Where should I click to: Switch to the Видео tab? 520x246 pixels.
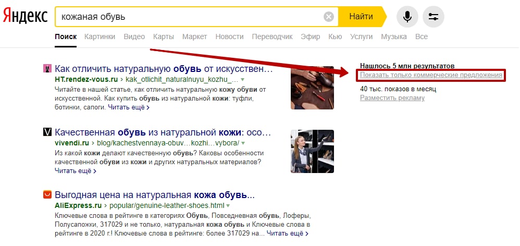tap(134, 36)
